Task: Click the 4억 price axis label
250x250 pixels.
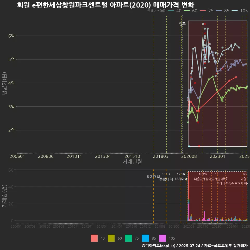Action: point(11,83)
